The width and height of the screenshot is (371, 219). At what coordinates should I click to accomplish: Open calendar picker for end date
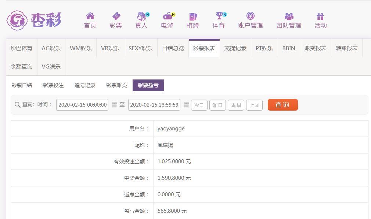coord(186,105)
